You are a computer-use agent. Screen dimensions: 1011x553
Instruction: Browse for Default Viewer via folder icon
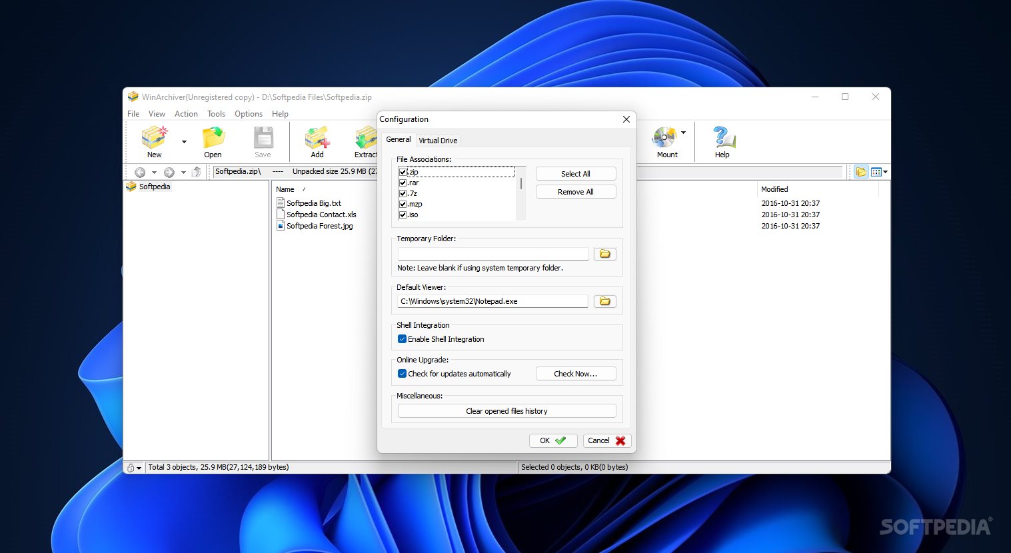(x=604, y=301)
